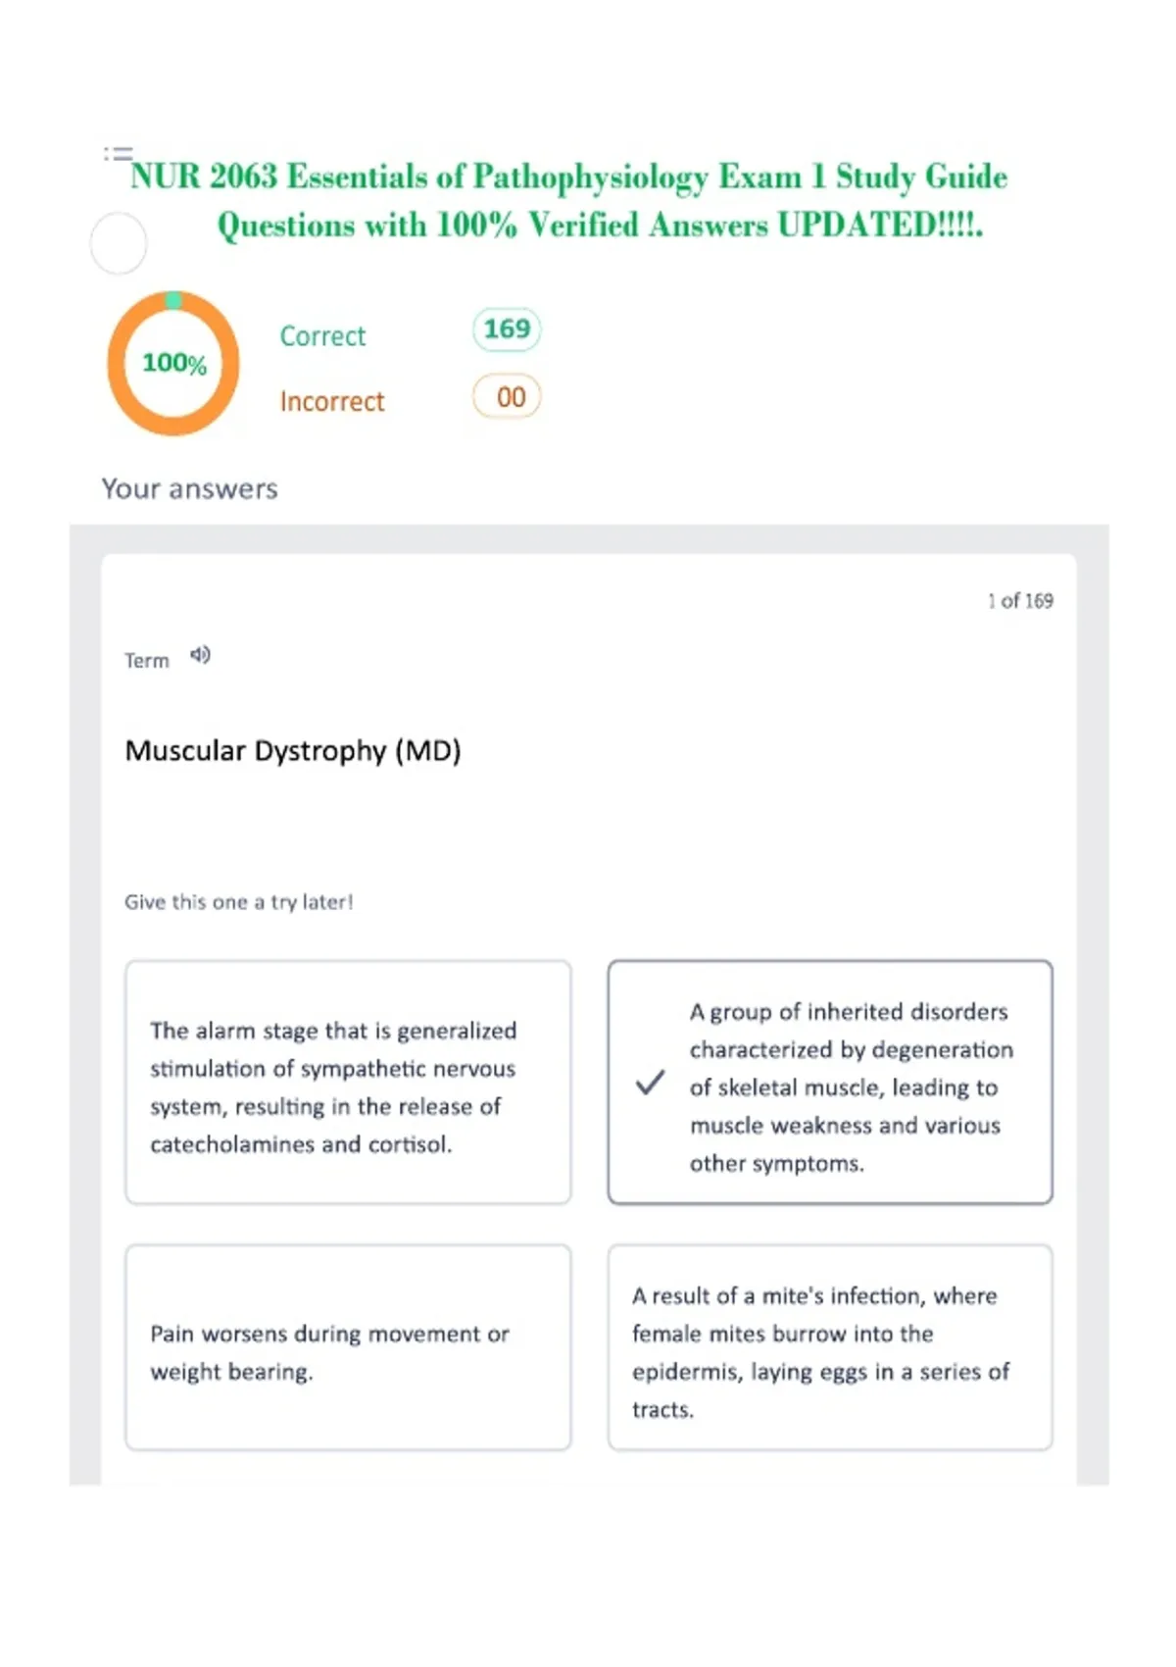Click the empty circle avatar below the title
The width and height of the screenshot is (1176, 1667).
point(119,243)
